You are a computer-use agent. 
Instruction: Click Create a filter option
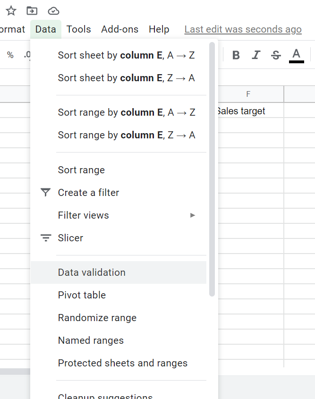pos(88,193)
